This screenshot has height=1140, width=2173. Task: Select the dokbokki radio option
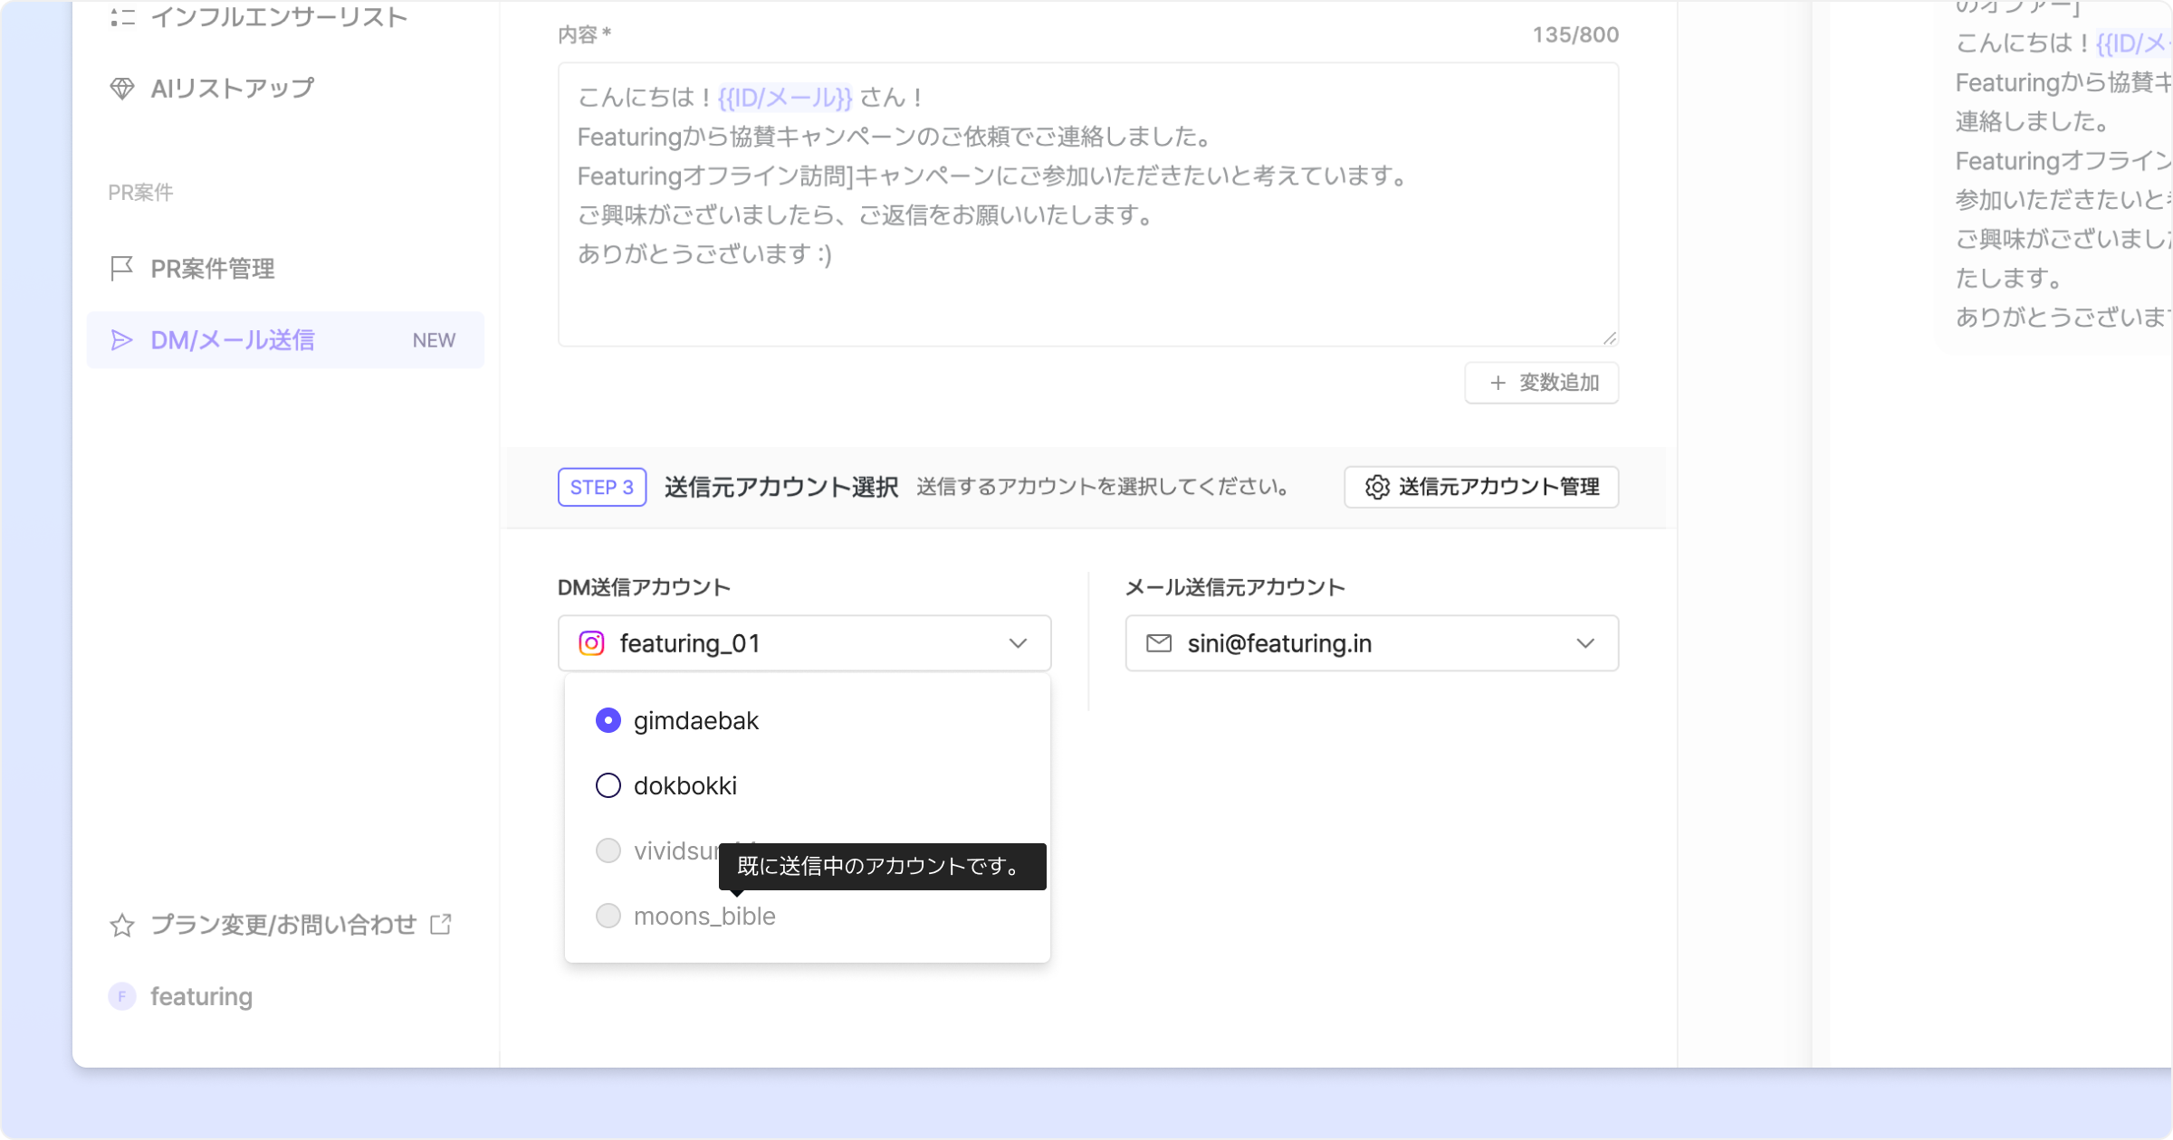608,785
